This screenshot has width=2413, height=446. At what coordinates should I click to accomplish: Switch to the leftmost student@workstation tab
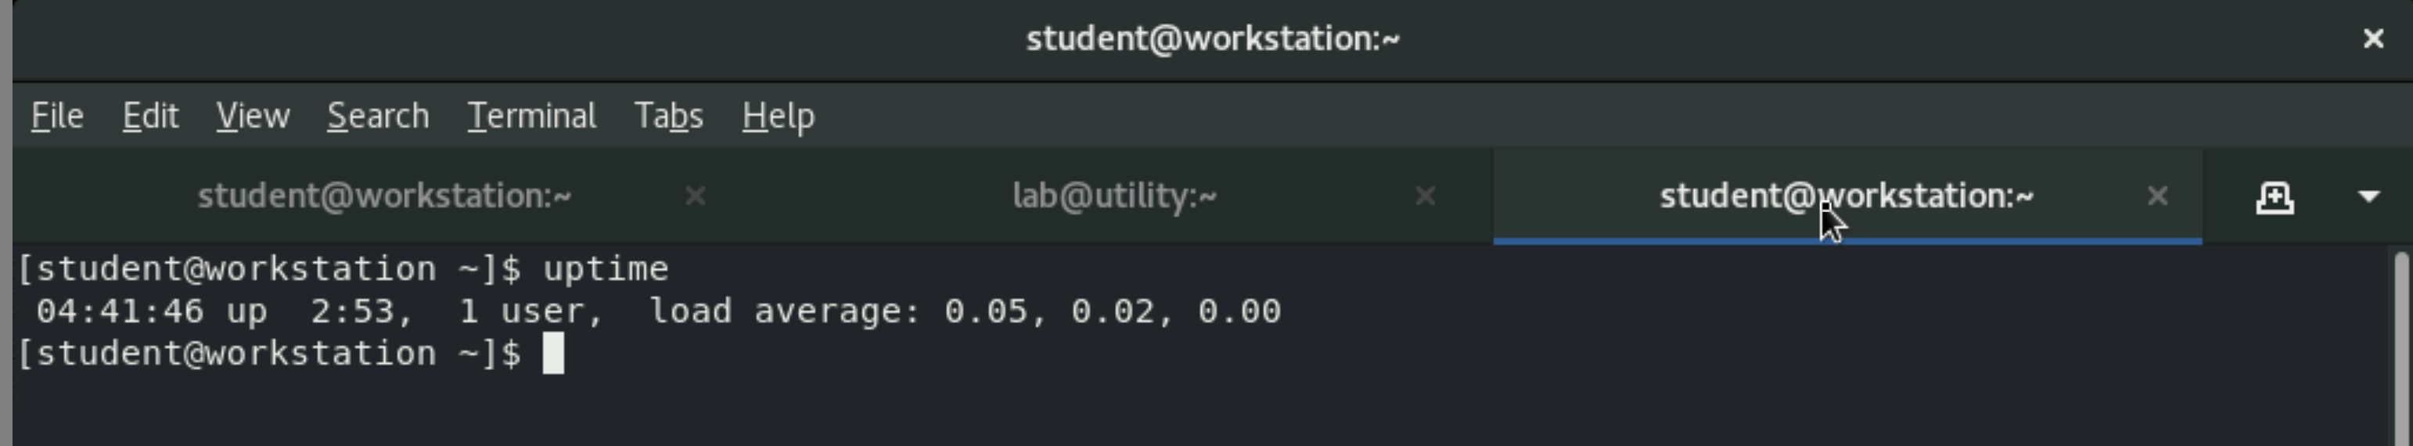click(384, 196)
